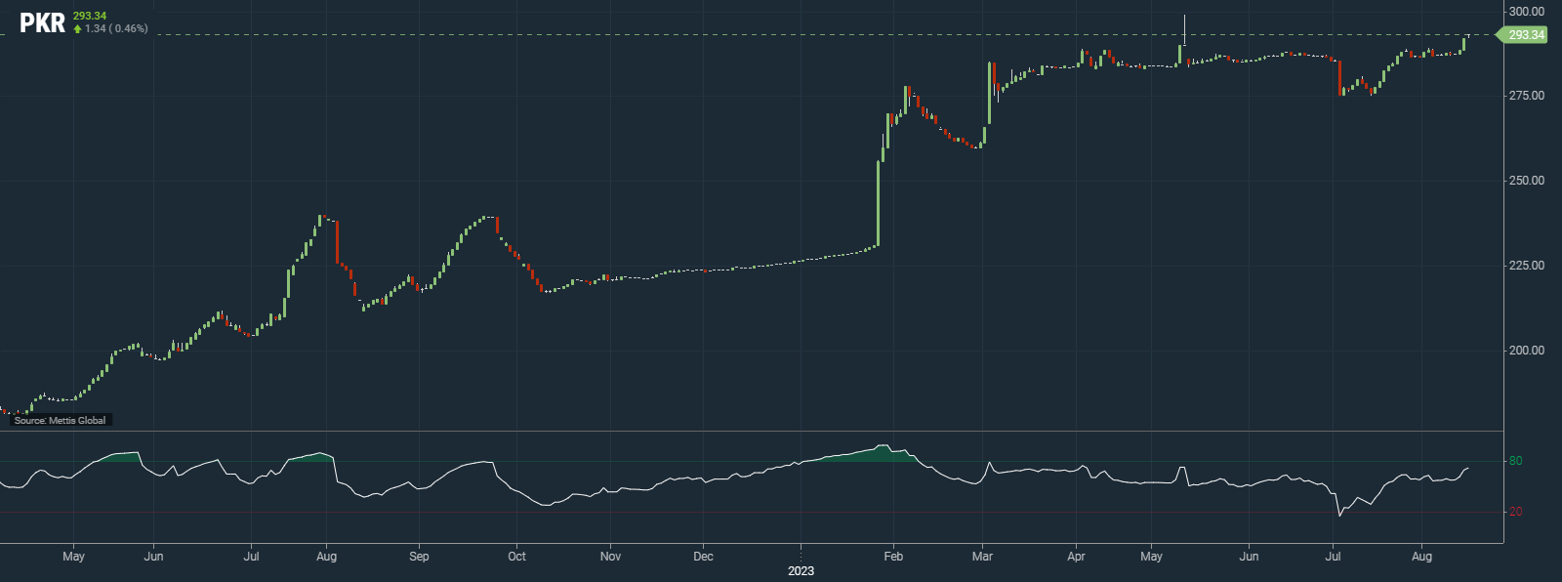Click the Mar time axis label
The image size is (1562, 582).
[x=982, y=557]
